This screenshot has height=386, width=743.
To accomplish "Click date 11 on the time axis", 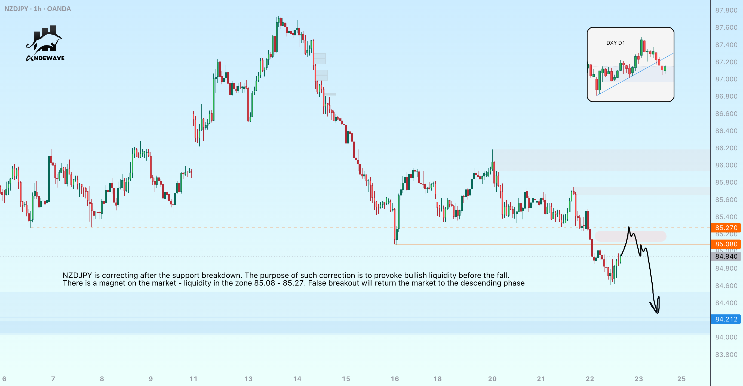I will [194, 379].
